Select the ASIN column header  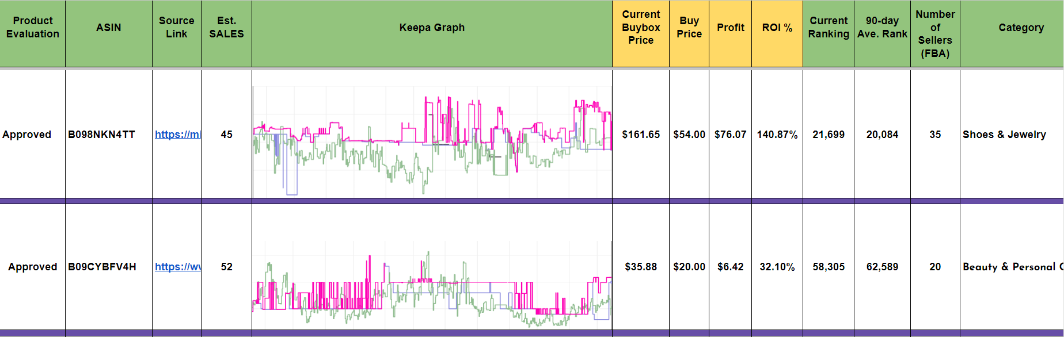(109, 28)
